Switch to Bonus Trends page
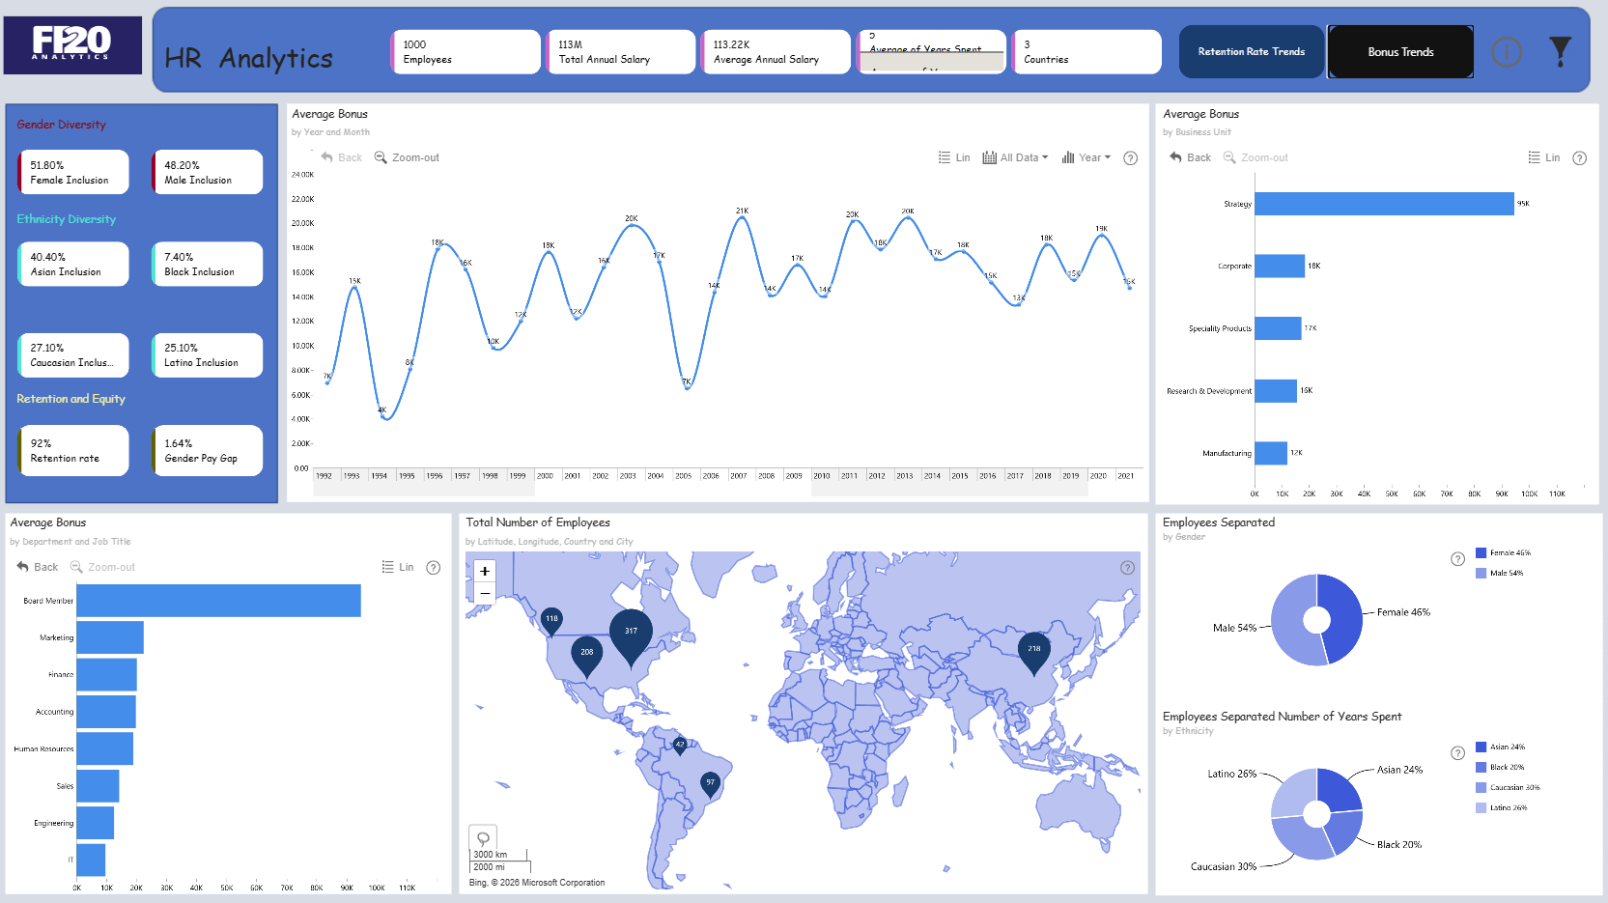Screen dimensions: 1608x903 coord(1400,51)
